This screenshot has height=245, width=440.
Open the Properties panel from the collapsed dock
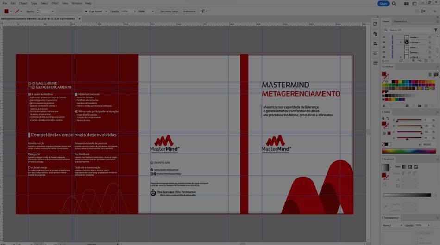(376, 24)
